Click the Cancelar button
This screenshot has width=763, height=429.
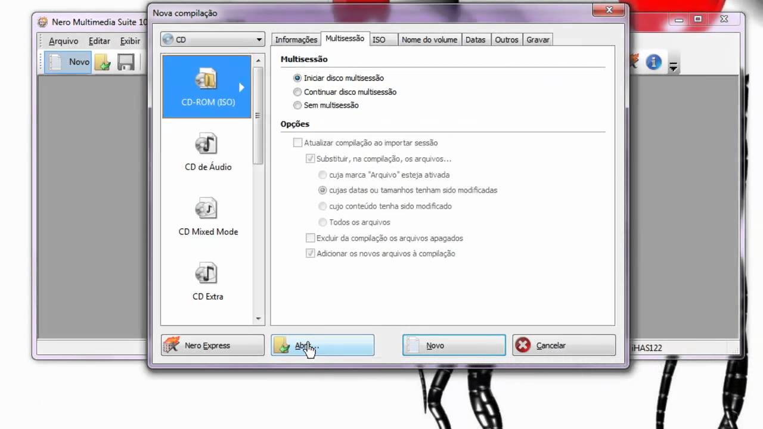pyautogui.click(x=564, y=346)
